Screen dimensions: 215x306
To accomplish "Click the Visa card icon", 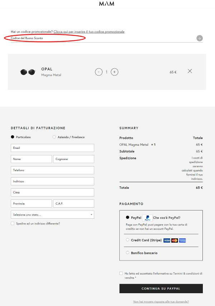I will (x=167, y=241).
